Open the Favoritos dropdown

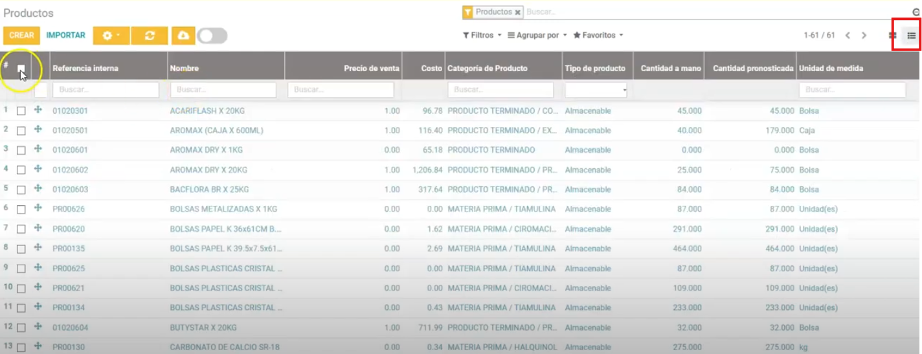pyautogui.click(x=598, y=36)
